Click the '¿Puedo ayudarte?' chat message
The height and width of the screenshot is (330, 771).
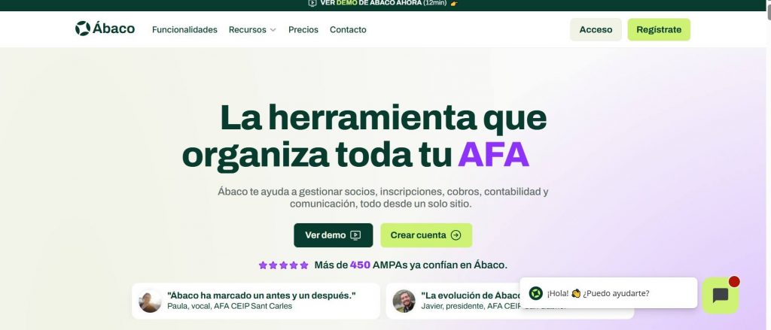pos(616,293)
